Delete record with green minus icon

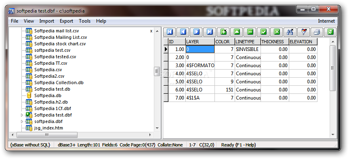250,32
